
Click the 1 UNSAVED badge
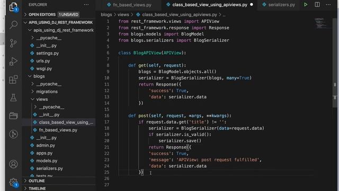68,14
